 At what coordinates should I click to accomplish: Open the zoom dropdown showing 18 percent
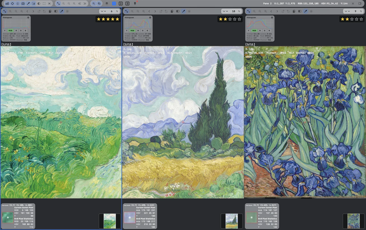[x=225, y=11]
